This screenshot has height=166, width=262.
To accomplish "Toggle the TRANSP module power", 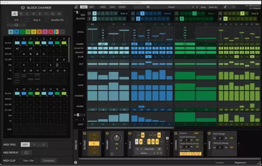I will click(x=107, y=133).
